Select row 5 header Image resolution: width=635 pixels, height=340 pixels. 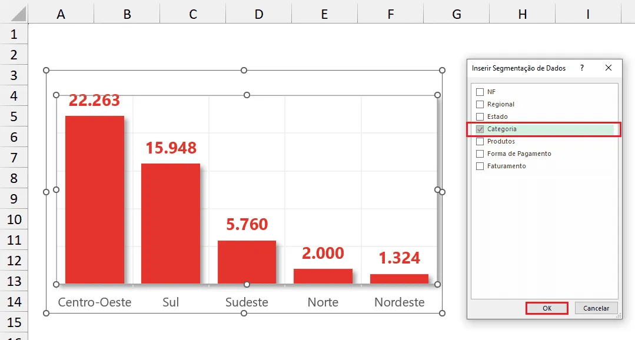pos(14,116)
